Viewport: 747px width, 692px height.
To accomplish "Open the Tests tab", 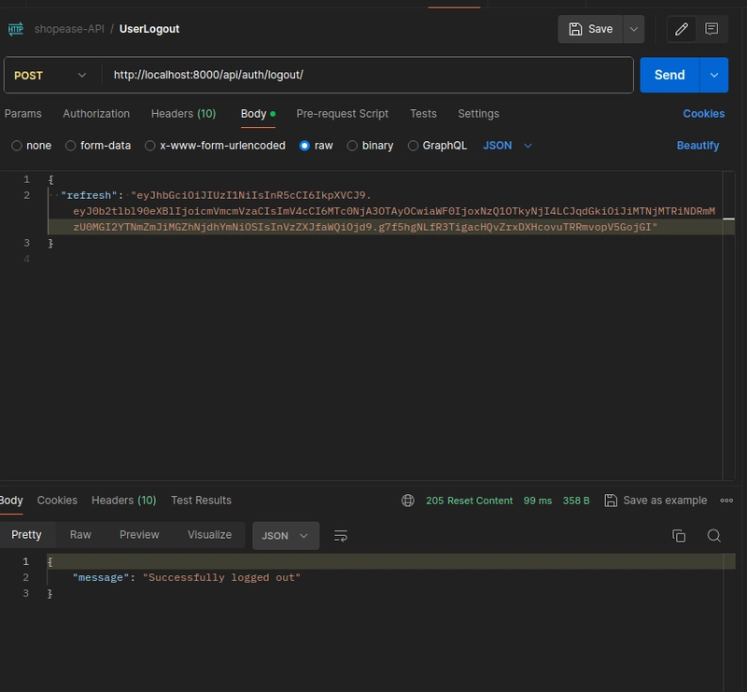I will tap(423, 114).
